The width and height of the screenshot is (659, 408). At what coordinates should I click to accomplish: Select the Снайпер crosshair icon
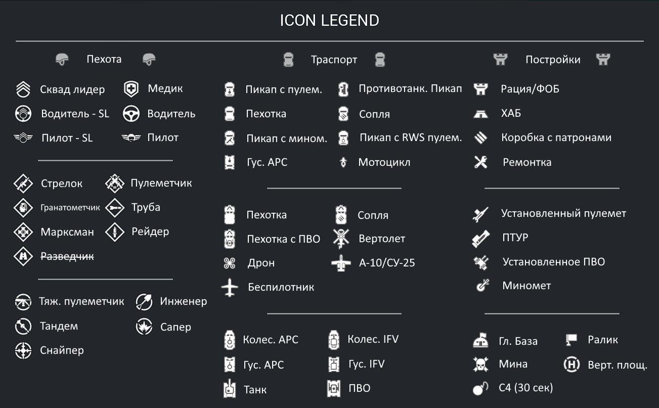(x=23, y=350)
